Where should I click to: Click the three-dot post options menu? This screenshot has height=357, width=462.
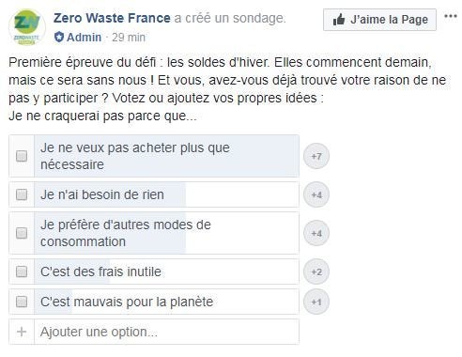451,16
